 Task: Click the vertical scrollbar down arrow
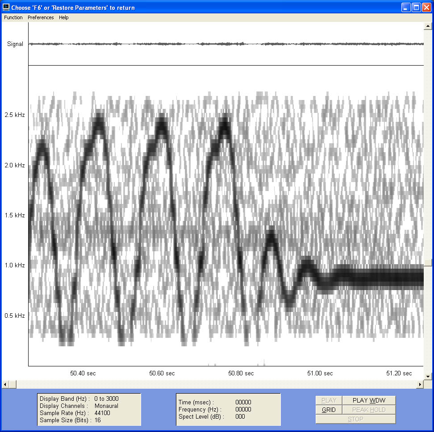click(428, 376)
